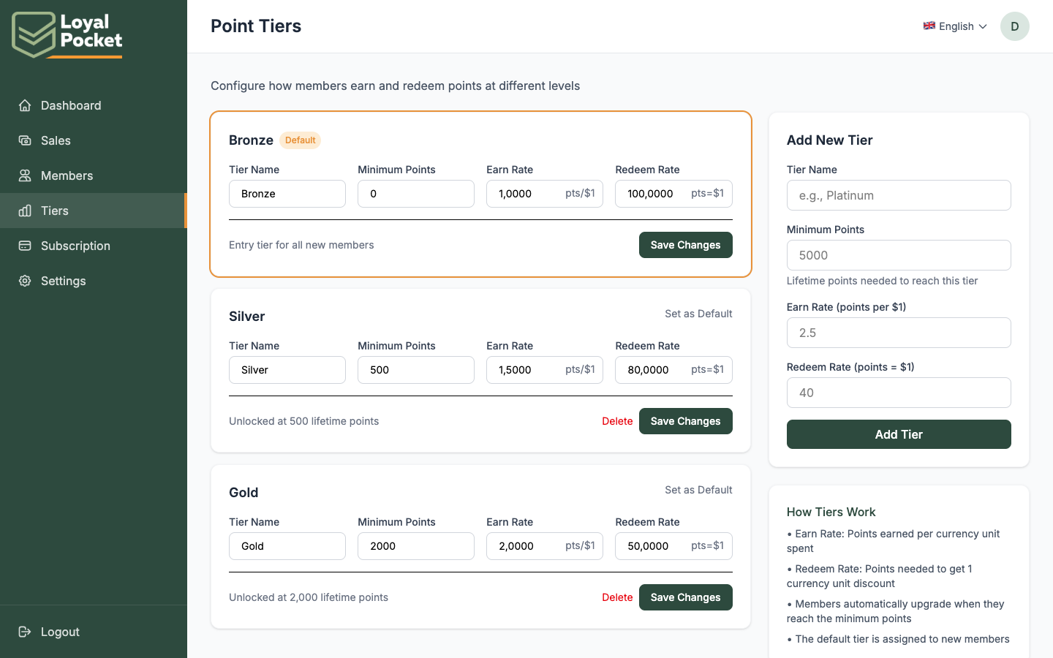The image size is (1053, 658).
Task: Delete the Silver tier
Action: (x=617, y=421)
